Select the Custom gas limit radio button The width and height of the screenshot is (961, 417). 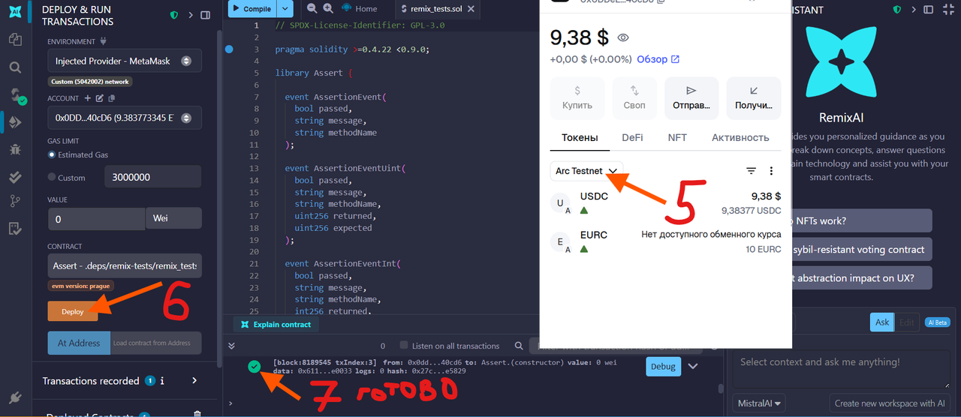[x=52, y=177]
